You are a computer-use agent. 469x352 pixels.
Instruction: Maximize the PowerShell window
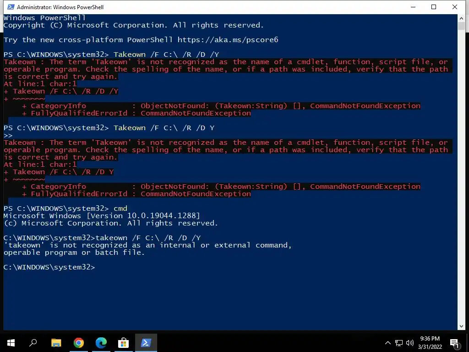(434, 7)
